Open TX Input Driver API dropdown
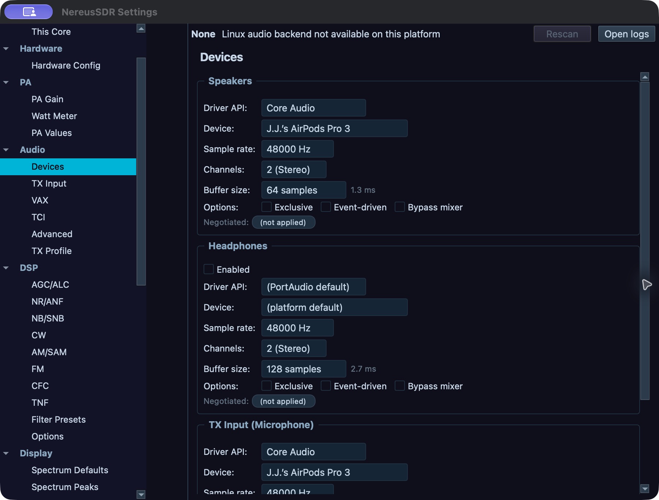 (x=314, y=452)
